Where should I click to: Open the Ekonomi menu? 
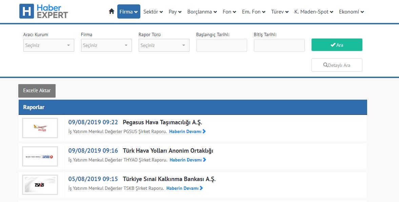[x=352, y=12]
